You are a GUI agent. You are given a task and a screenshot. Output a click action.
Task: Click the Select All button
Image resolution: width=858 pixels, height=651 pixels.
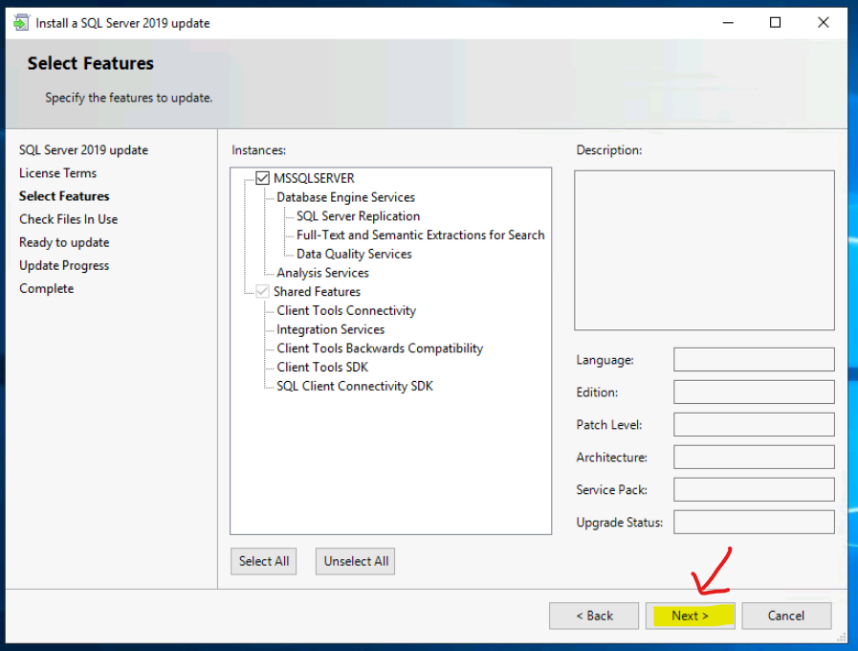tap(264, 561)
